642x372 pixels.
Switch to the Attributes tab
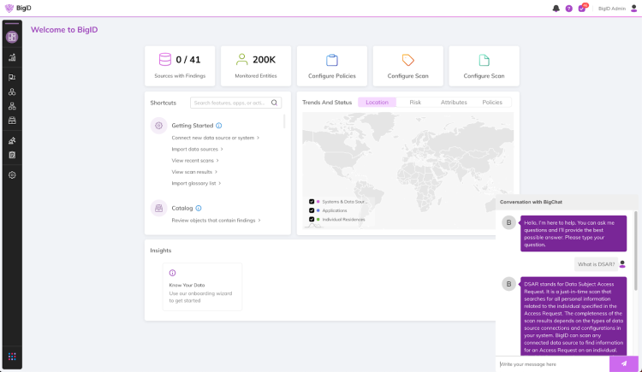point(454,103)
